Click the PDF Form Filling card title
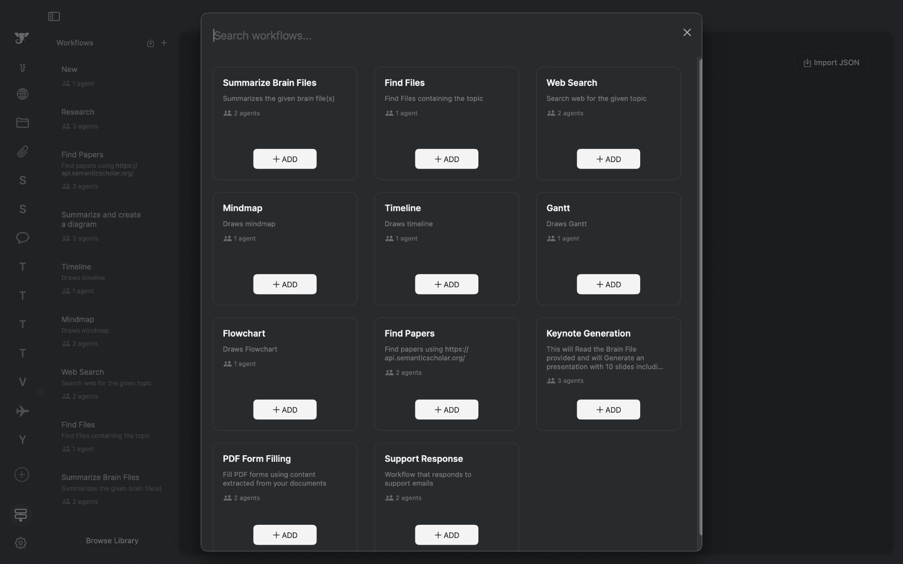Screen dimensions: 903x564 point(257,459)
